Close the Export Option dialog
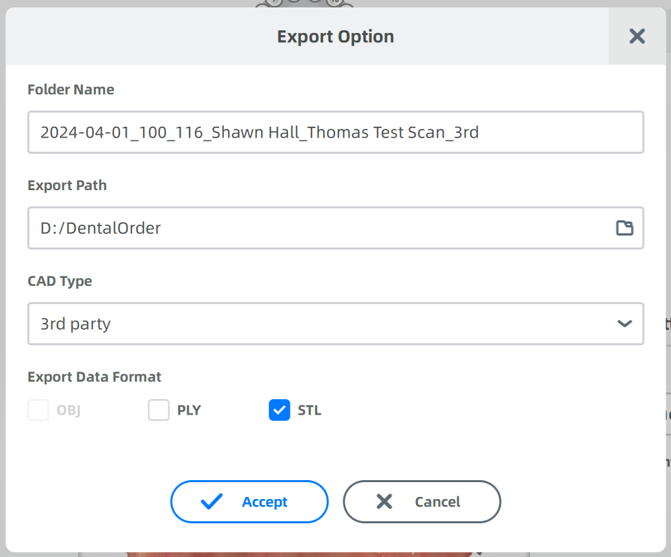The width and height of the screenshot is (671, 557). [x=637, y=36]
